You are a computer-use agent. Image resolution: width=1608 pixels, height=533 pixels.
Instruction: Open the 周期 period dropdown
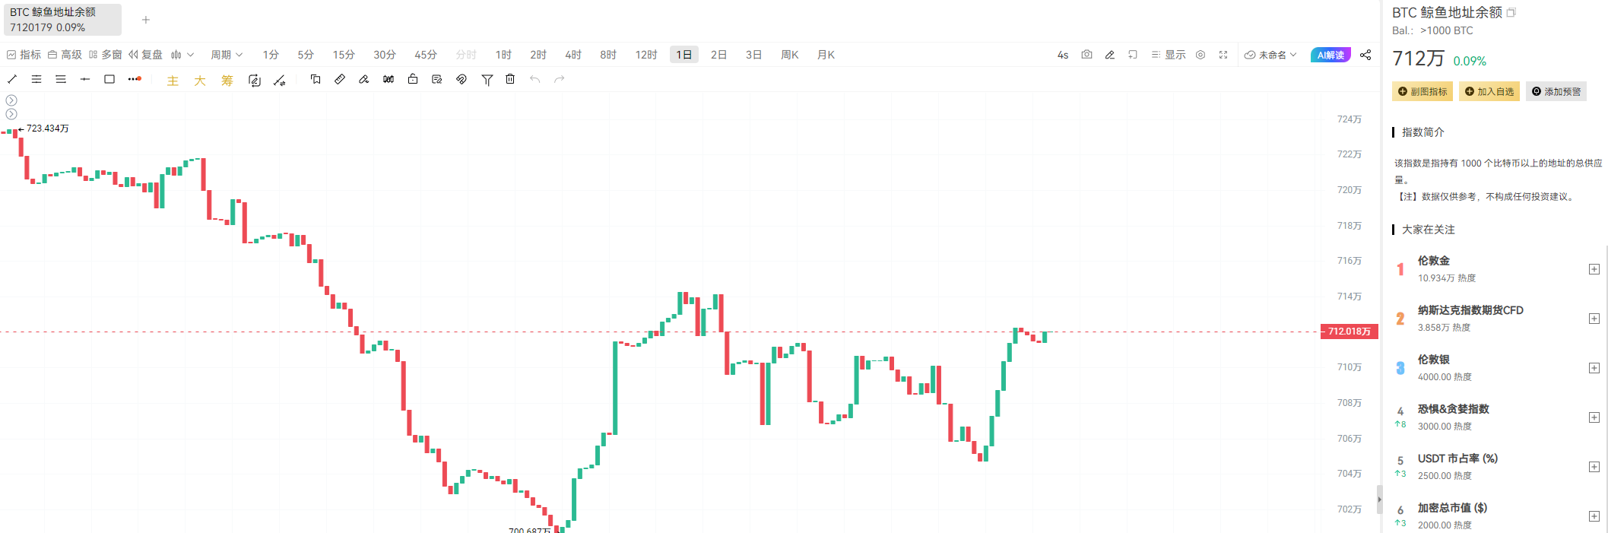(x=227, y=55)
